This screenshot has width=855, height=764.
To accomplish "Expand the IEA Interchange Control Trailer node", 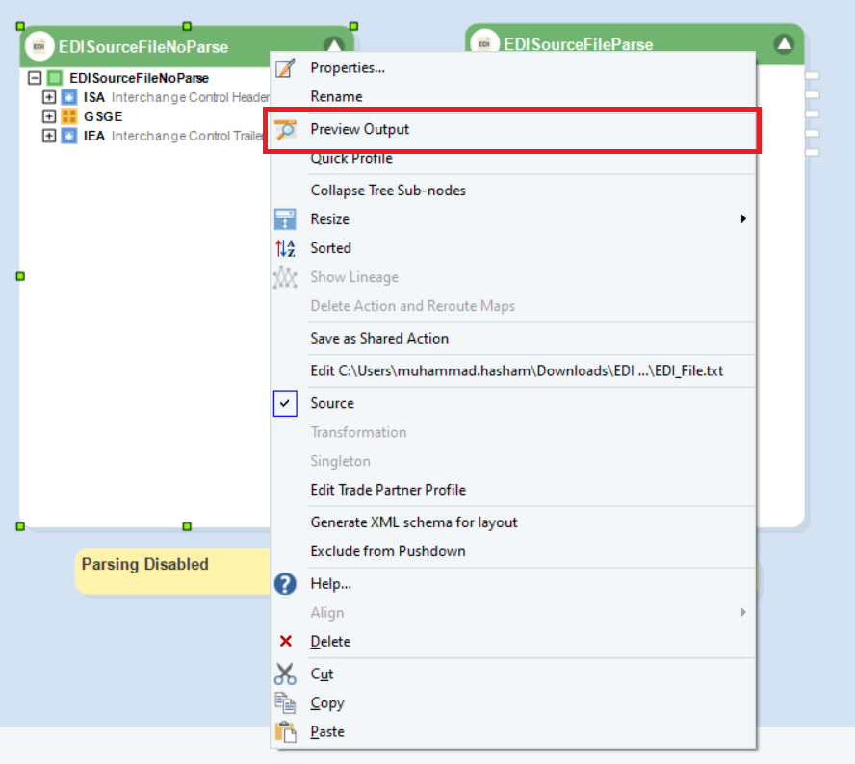I will tap(50, 136).
